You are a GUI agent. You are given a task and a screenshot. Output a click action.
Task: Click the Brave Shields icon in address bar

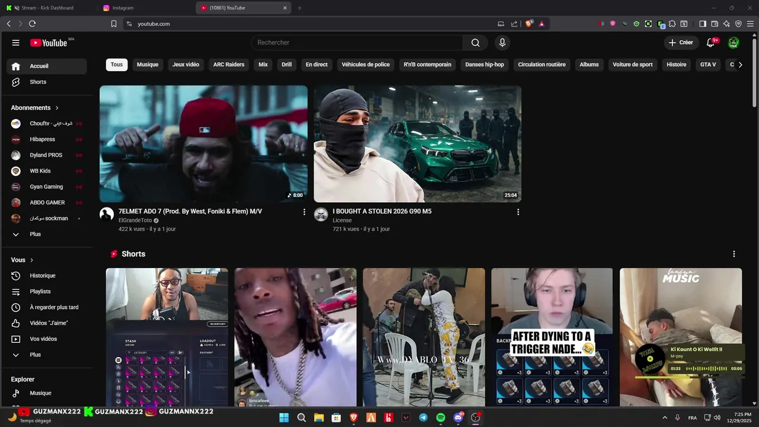(529, 24)
